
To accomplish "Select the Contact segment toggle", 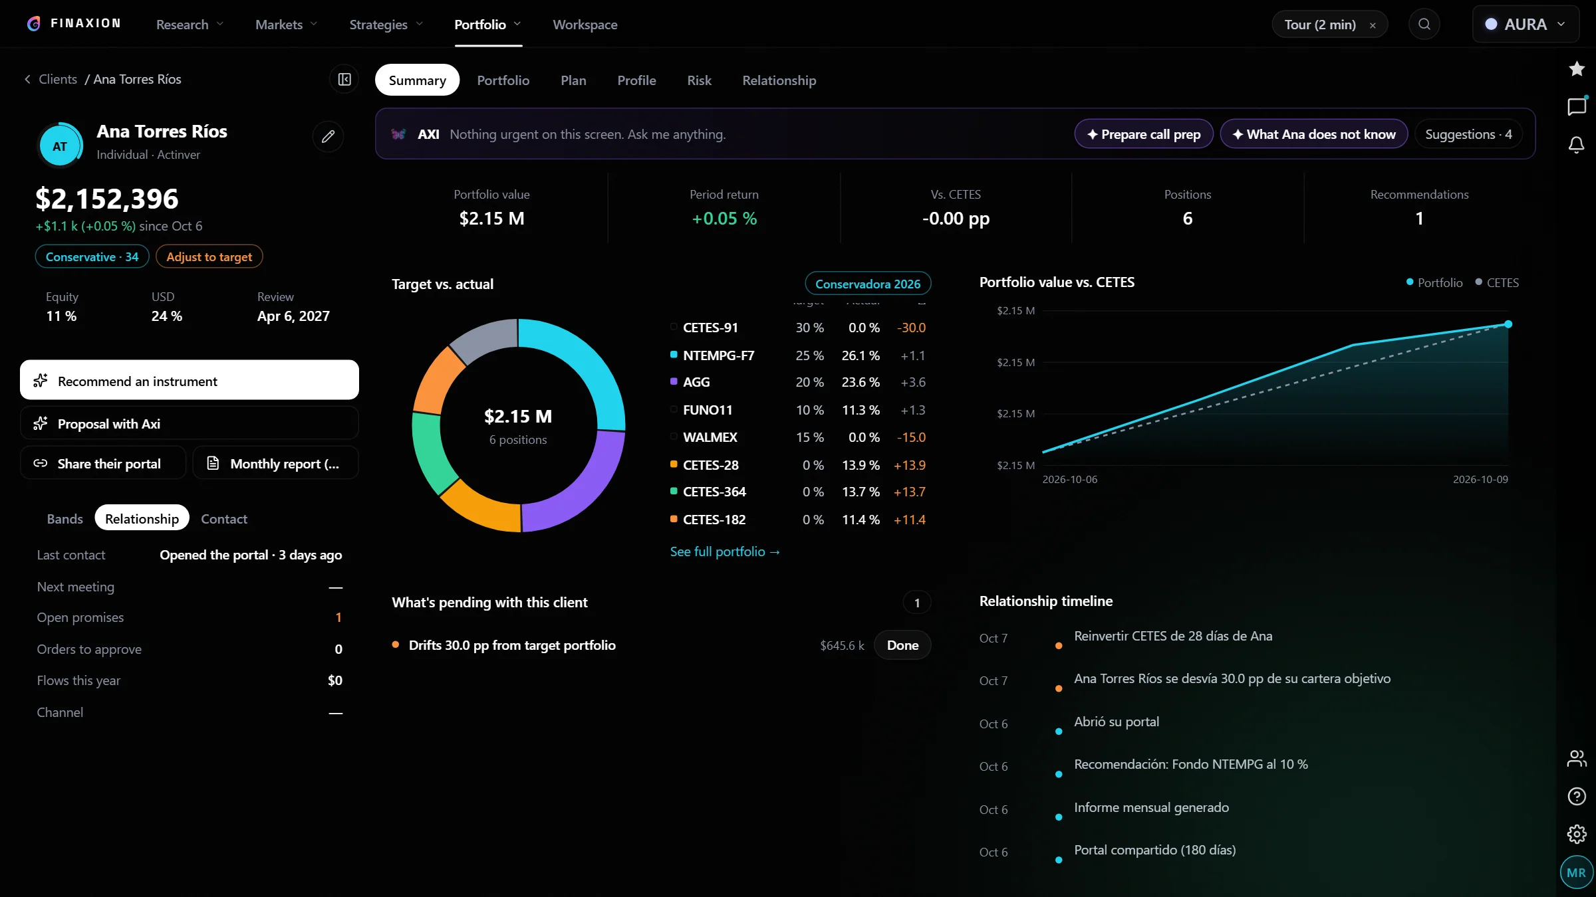I will [224, 519].
